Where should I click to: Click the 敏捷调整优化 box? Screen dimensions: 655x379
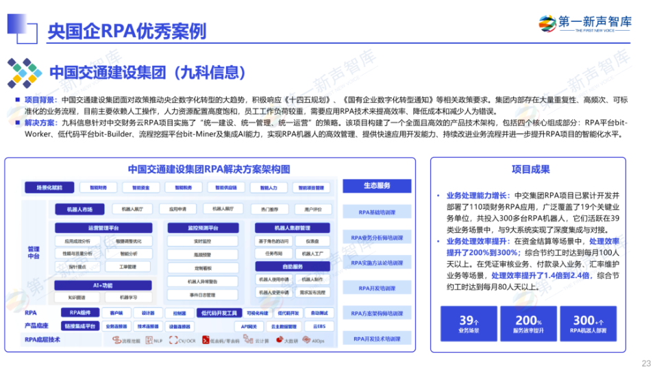pos(129,241)
